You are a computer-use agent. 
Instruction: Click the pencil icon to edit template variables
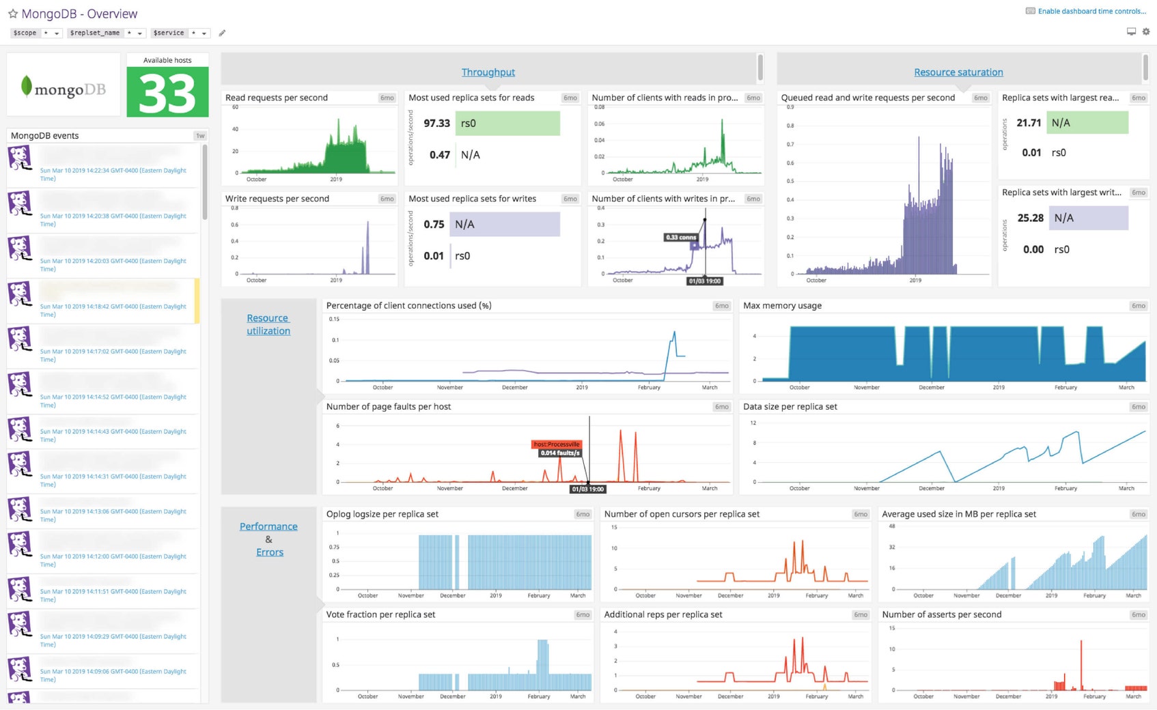click(221, 32)
